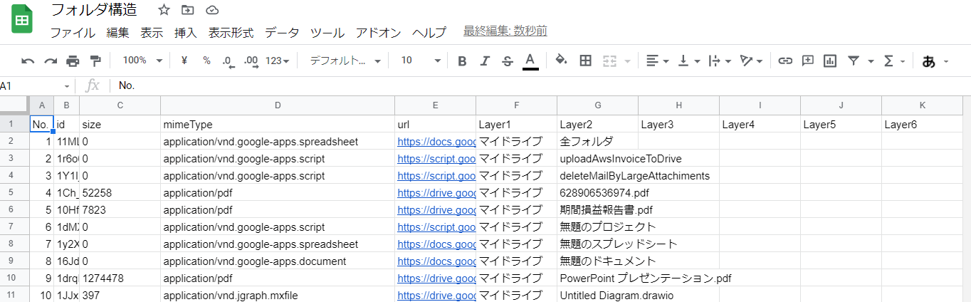Click the insert comment icon
Image resolution: width=971 pixels, height=302 pixels.
click(808, 61)
